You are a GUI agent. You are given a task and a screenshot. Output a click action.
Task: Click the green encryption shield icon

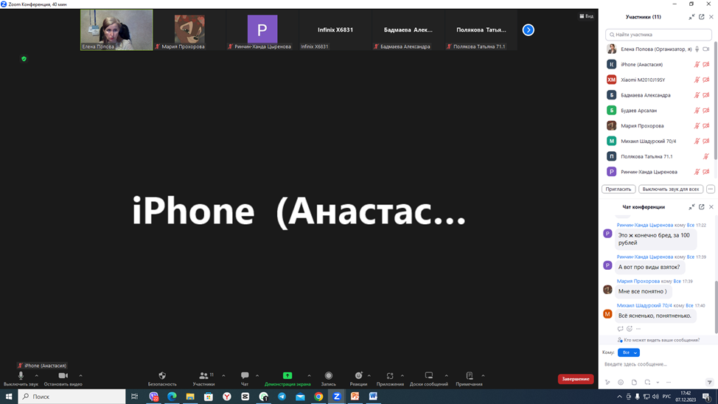(24, 59)
